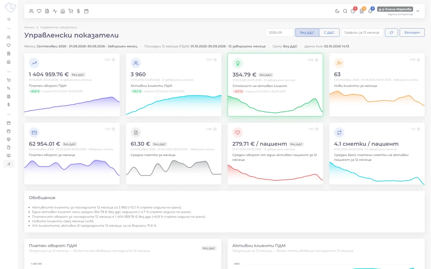Click the Обобщение heading

(x=42, y=198)
